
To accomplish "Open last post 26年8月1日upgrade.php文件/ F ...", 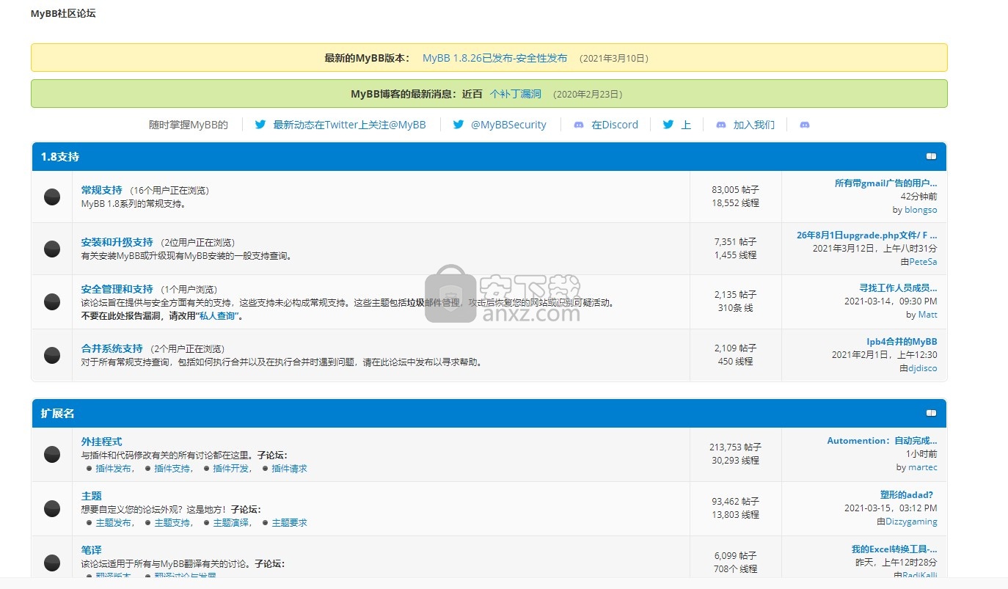I will (x=867, y=235).
